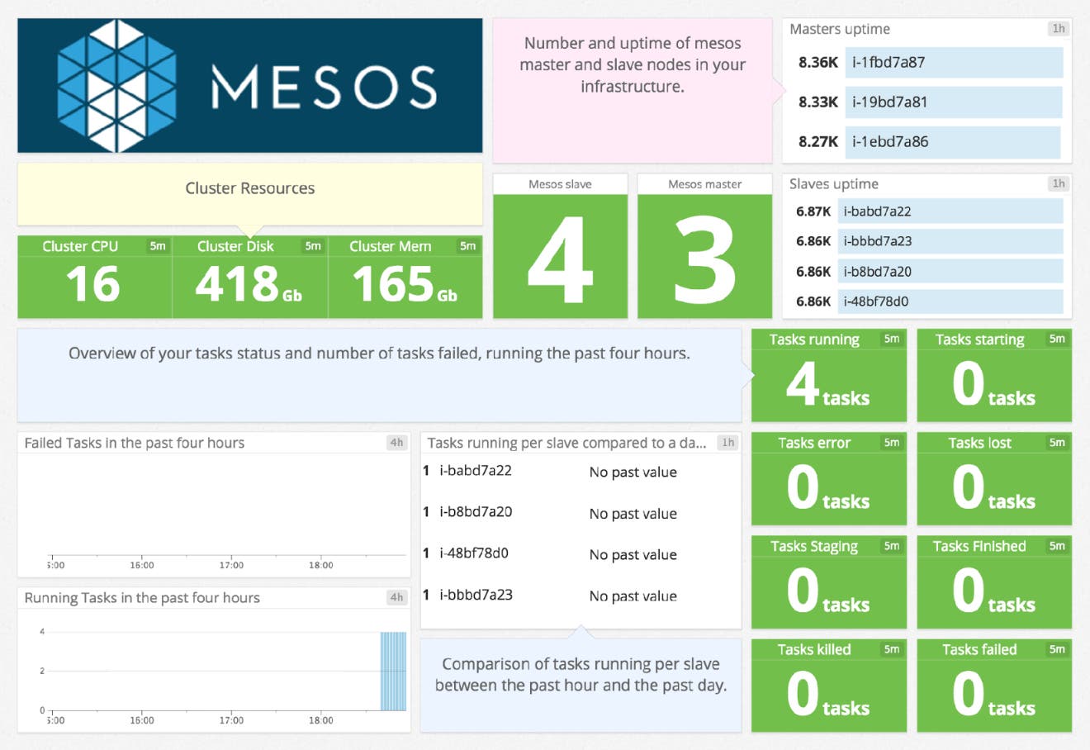Open the Cluster Disk 418 Gb widget
The width and height of the screenshot is (1090, 750).
tap(249, 281)
